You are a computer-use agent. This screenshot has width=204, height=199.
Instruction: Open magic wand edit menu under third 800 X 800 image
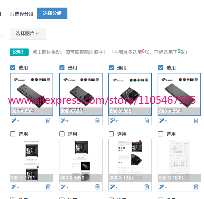point(114,120)
